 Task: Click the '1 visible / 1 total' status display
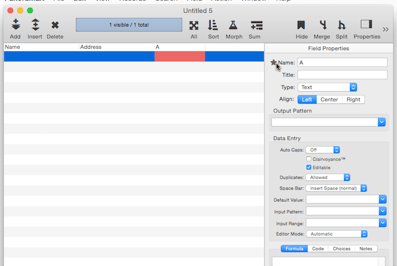(129, 25)
